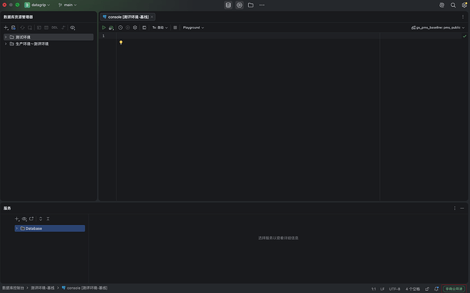Open the Playground mode dropdown
The image size is (470, 293).
[x=193, y=28]
